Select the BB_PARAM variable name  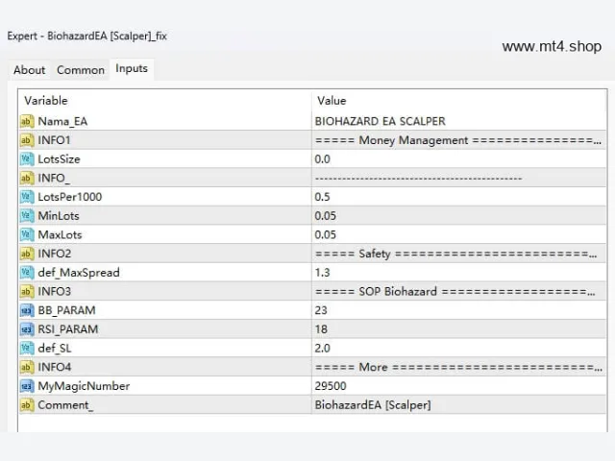click(x=66, y=310)
